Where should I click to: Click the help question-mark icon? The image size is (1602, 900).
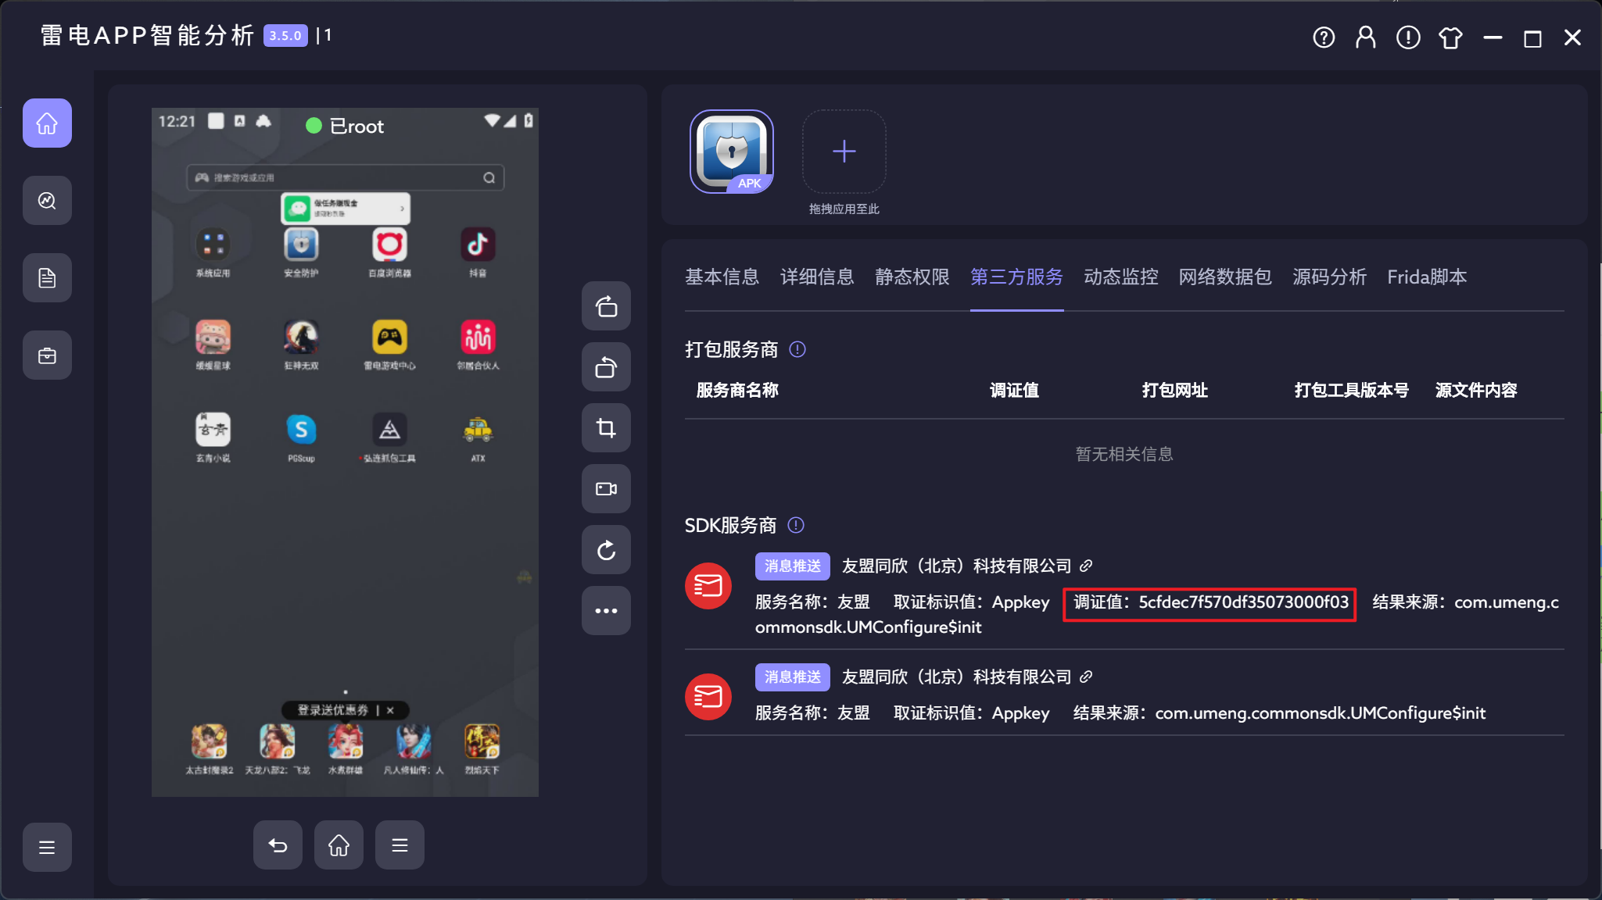(1323, 37)
